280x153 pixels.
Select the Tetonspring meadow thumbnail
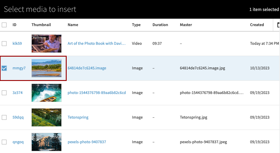47,117
